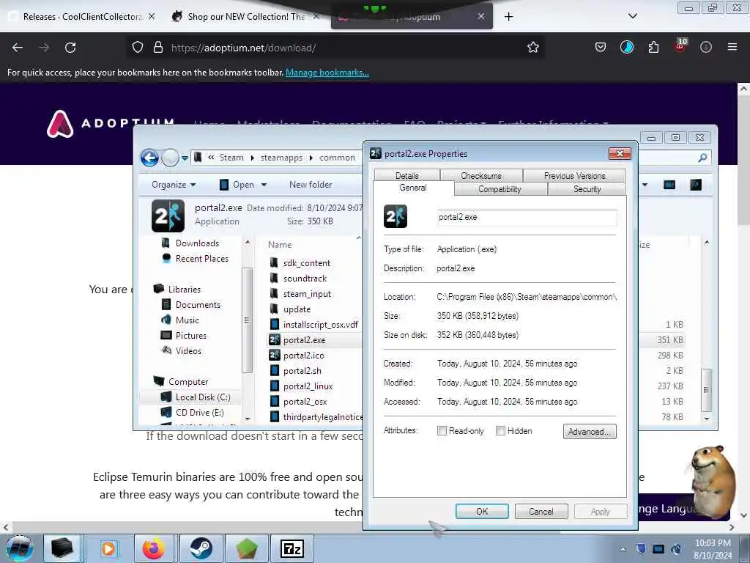Open Documents library

(198, 305)
